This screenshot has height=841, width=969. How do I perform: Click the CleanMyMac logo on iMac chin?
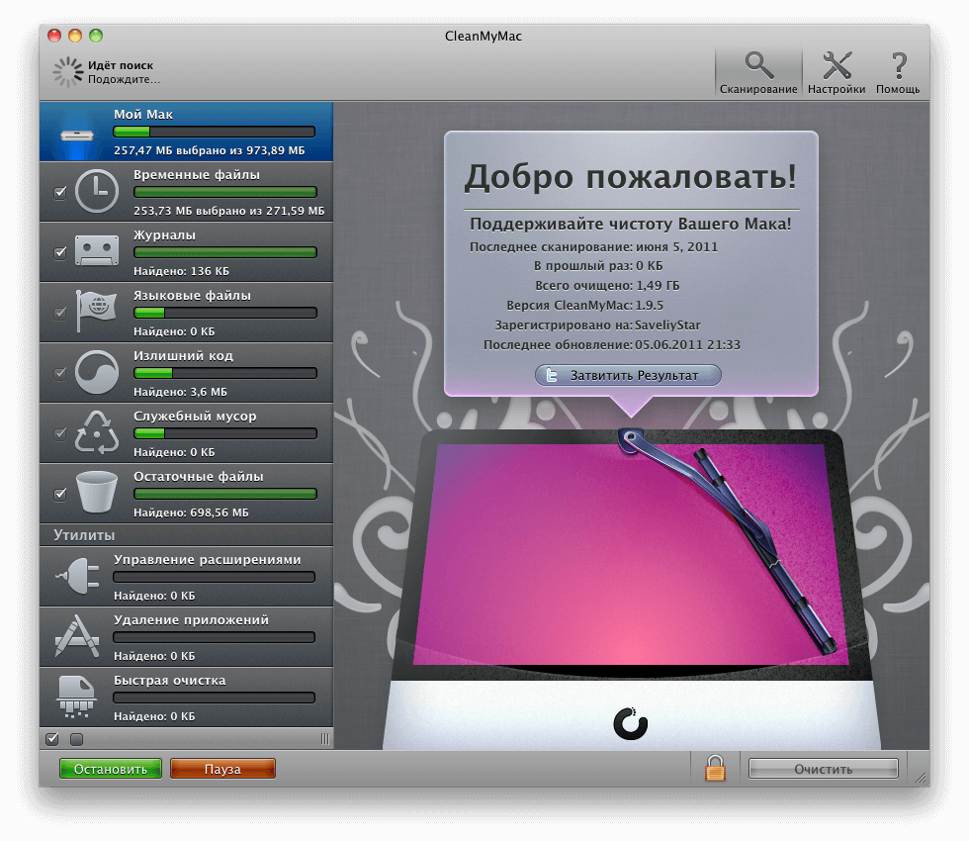pyautogui.click(x=631, y=723)
